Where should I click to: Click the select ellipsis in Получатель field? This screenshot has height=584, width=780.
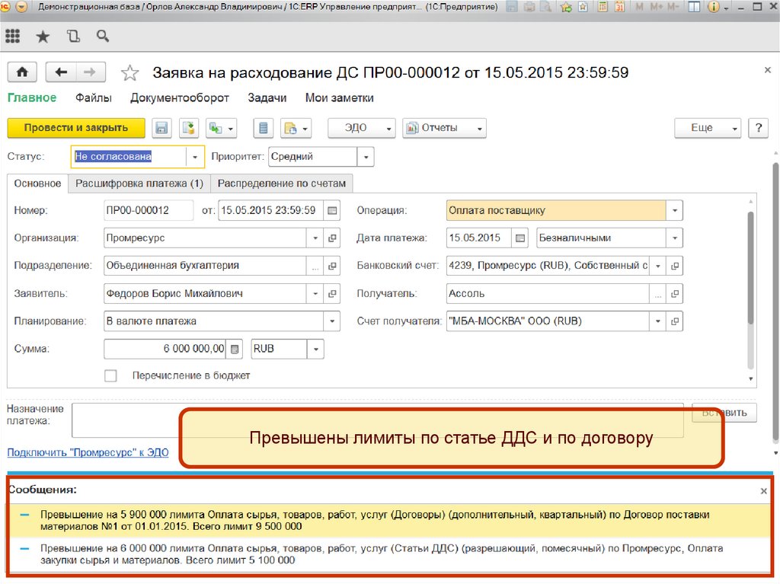tap(657, 294)
